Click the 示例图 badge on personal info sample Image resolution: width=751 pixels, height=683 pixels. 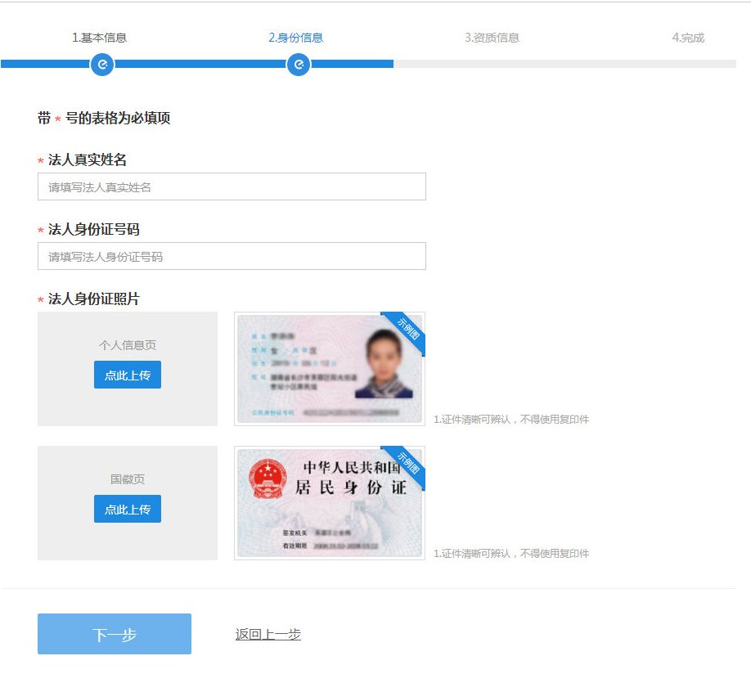(407, 326)
